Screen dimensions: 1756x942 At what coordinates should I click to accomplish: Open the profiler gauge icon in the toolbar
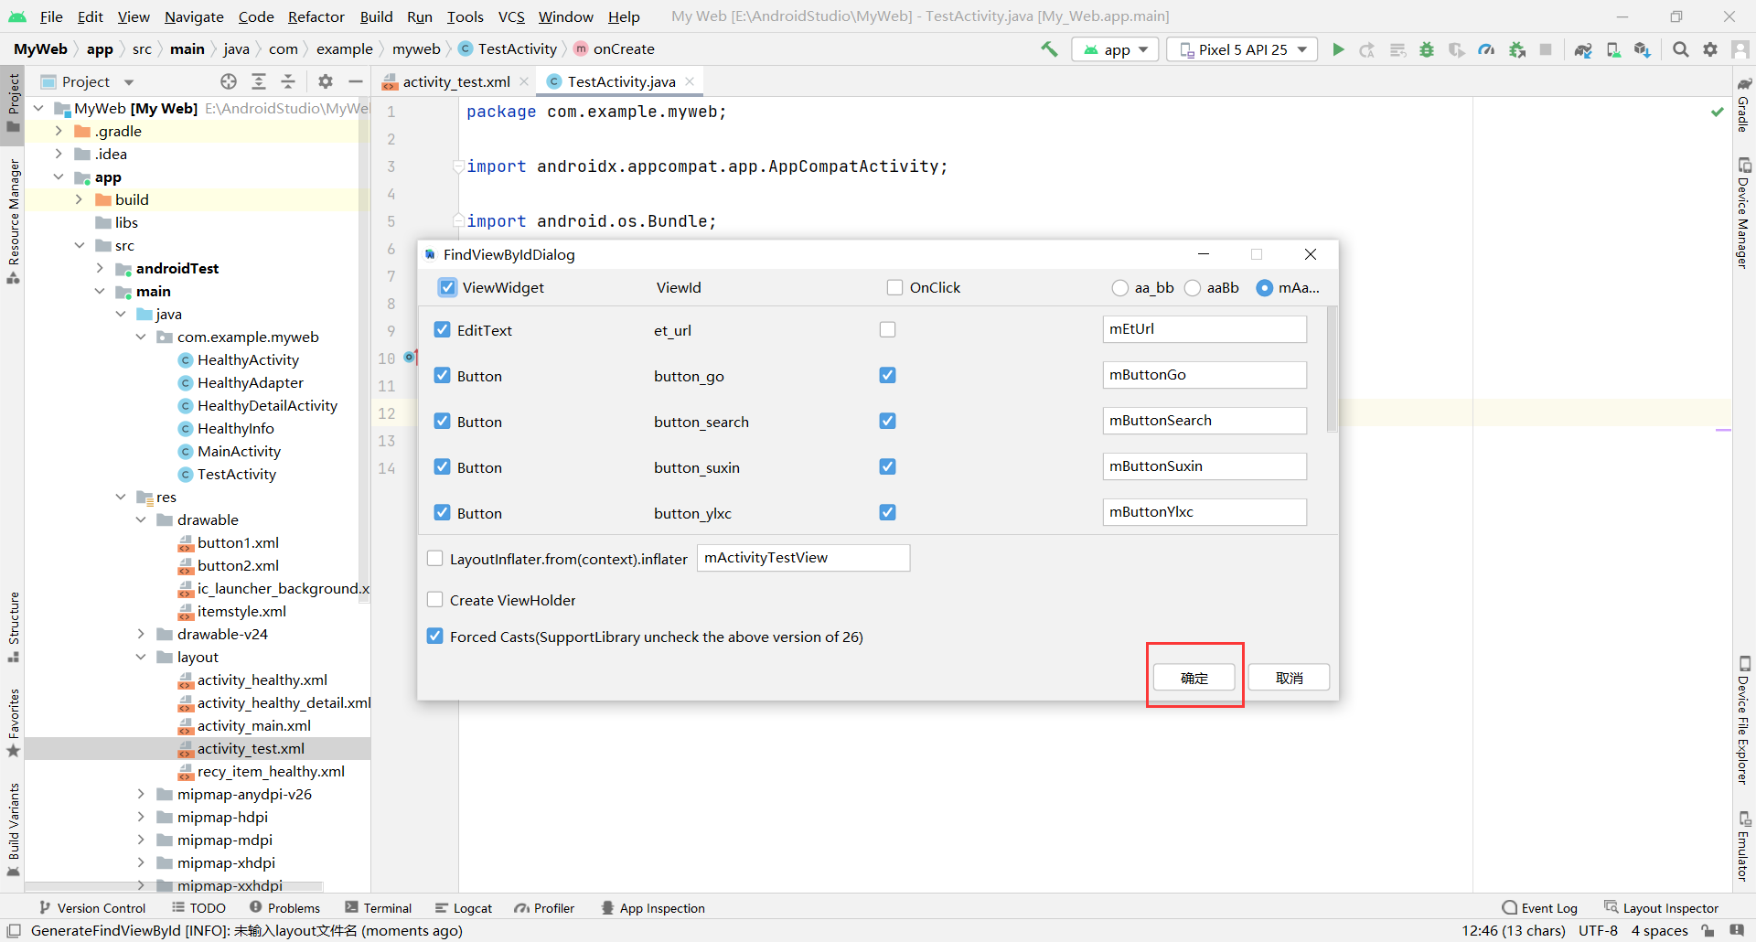pos(1486,49)
